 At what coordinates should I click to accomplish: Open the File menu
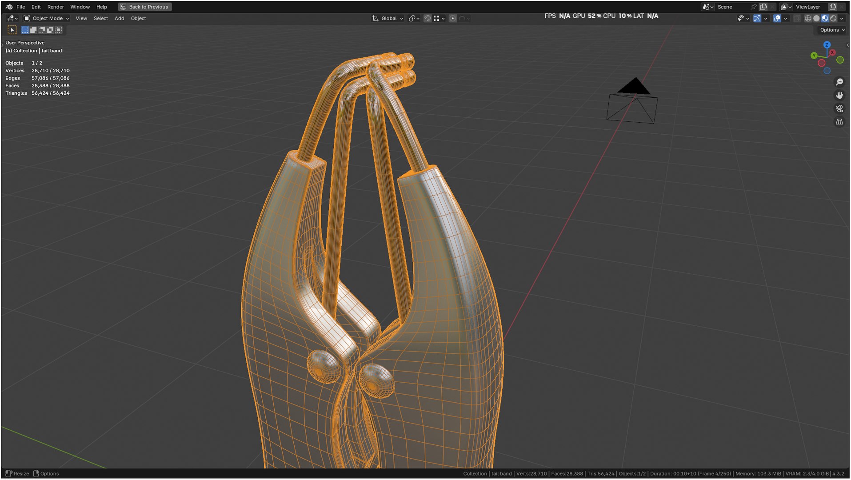tap(20, 7)
